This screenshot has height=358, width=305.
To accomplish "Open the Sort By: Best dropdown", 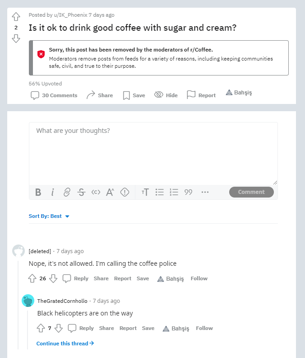I will click(49, 216).
